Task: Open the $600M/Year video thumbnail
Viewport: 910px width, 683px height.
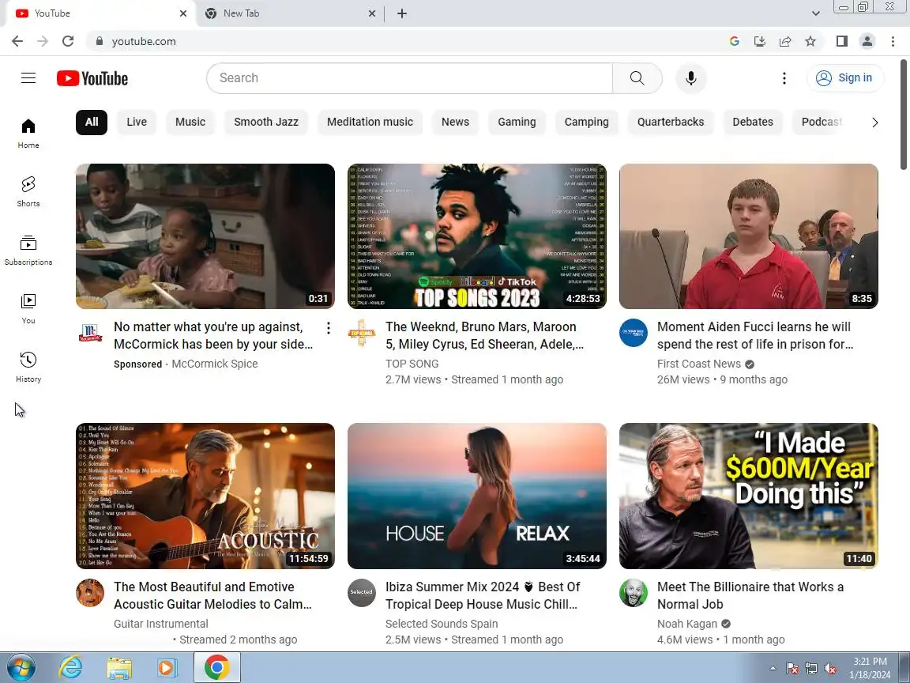Action: click(x=749, y=496)
